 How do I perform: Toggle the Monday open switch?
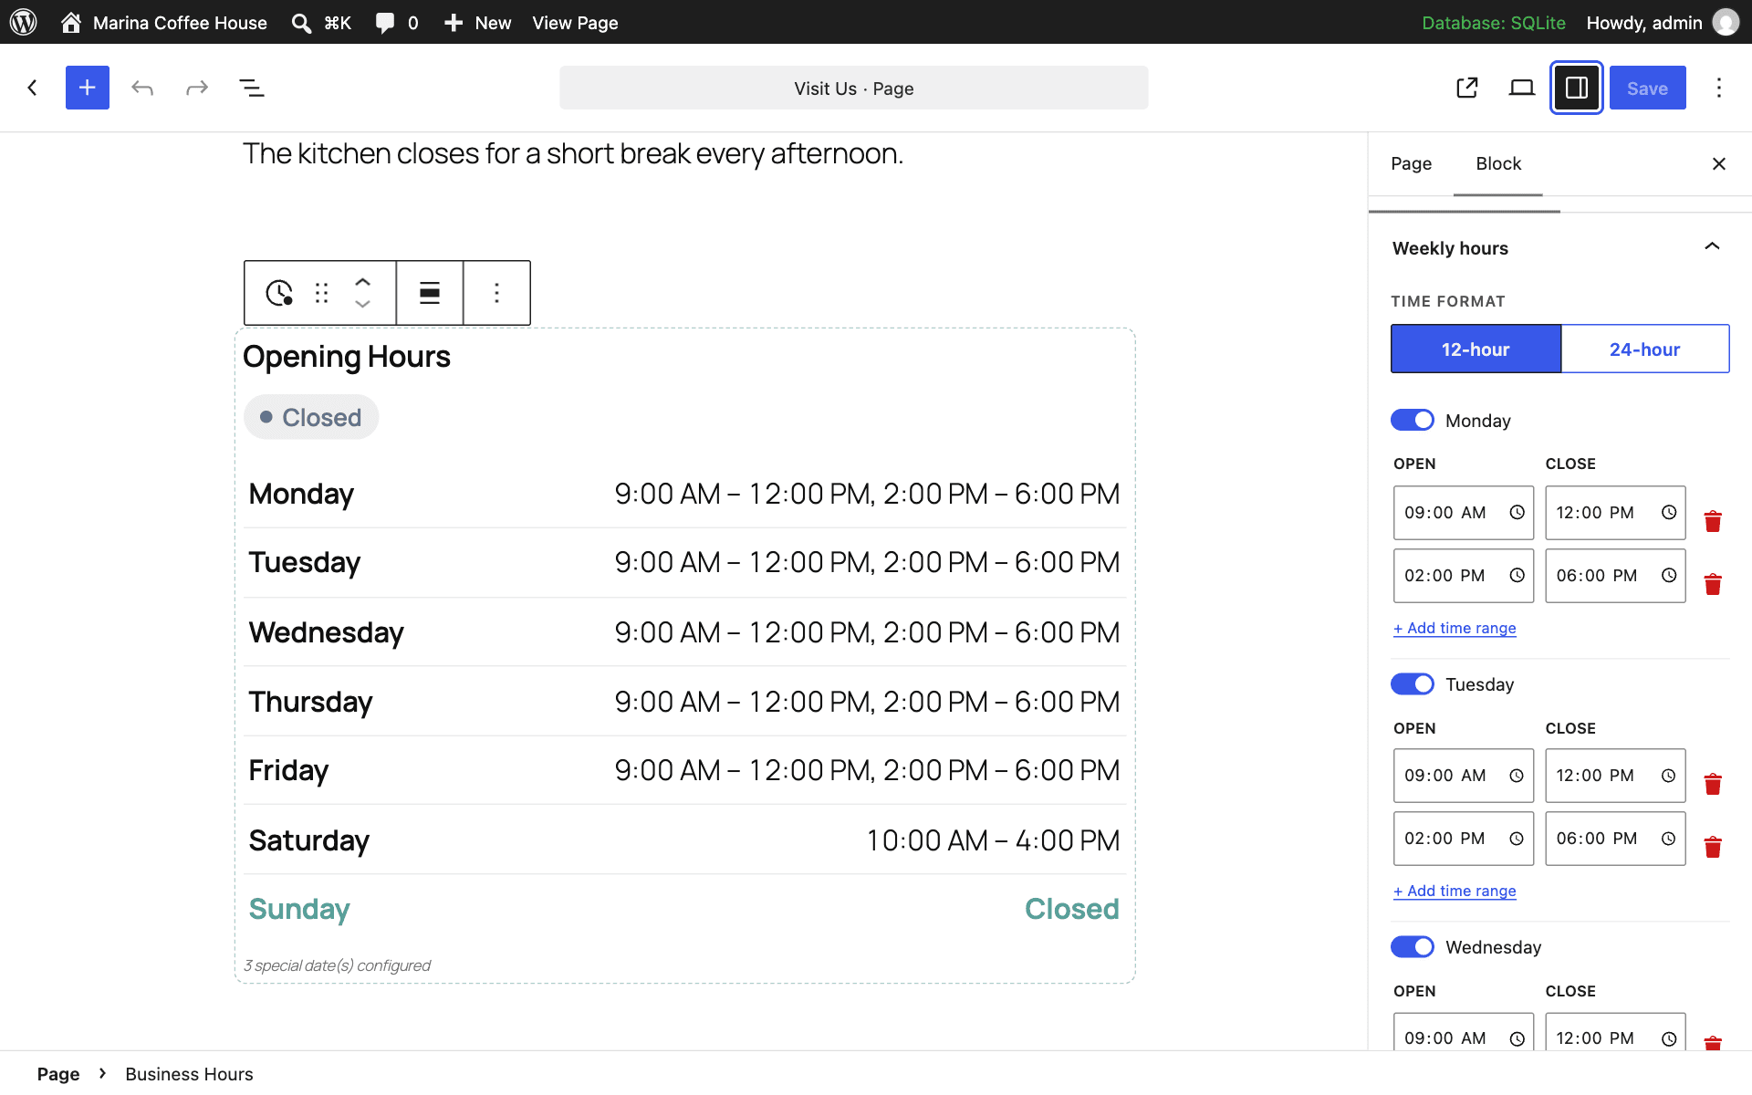coord(1413,420)
